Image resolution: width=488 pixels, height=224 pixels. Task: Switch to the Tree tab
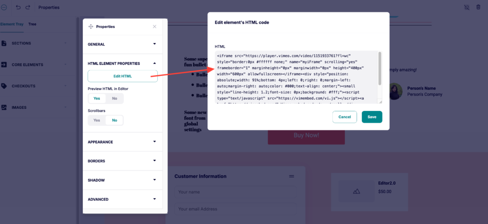[x=32, y=24]
